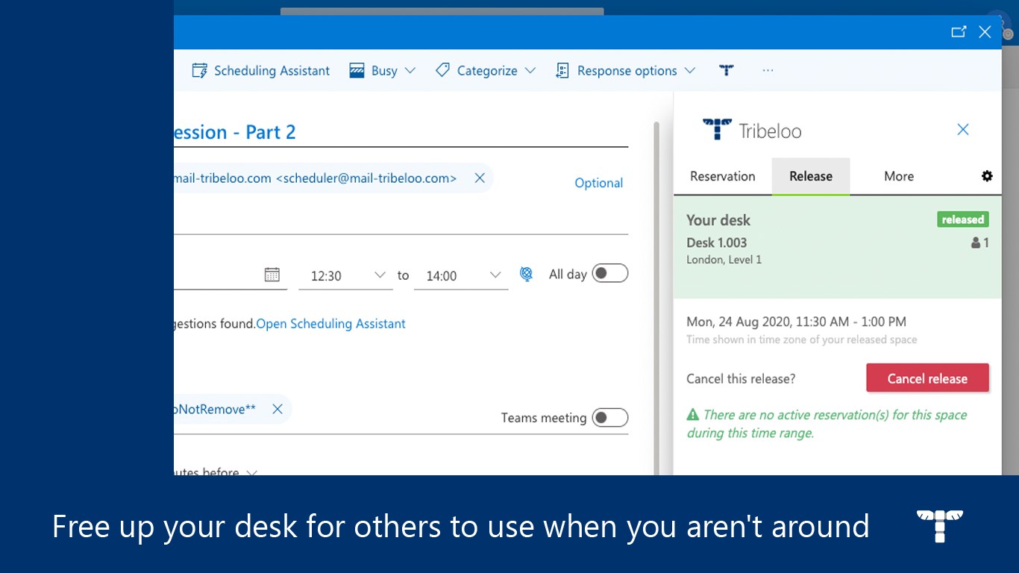The width and height of the screenshot is (1019, 573).
Task: Click the Your desk heading
Action: pyautogui.click(x=718, y=220)
